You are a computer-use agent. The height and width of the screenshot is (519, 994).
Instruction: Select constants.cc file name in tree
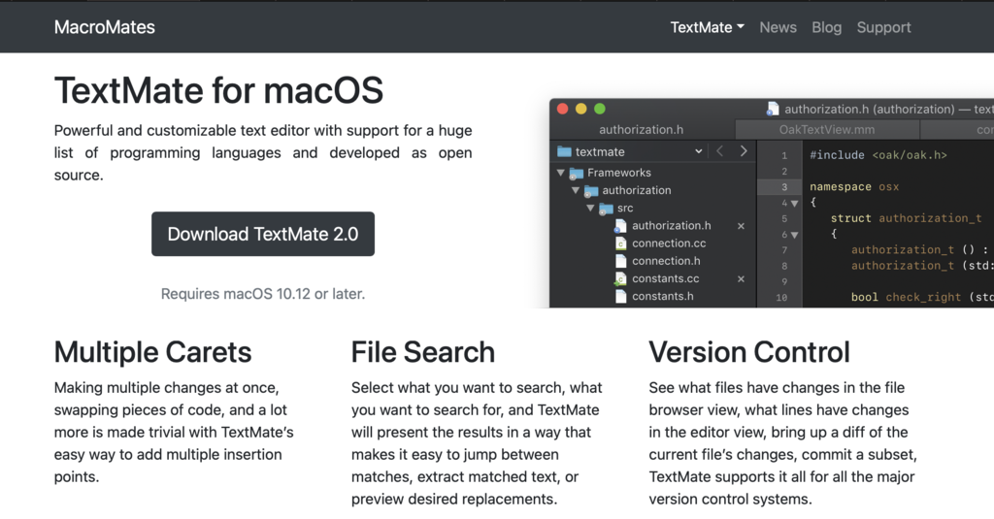tap(666, 278)
